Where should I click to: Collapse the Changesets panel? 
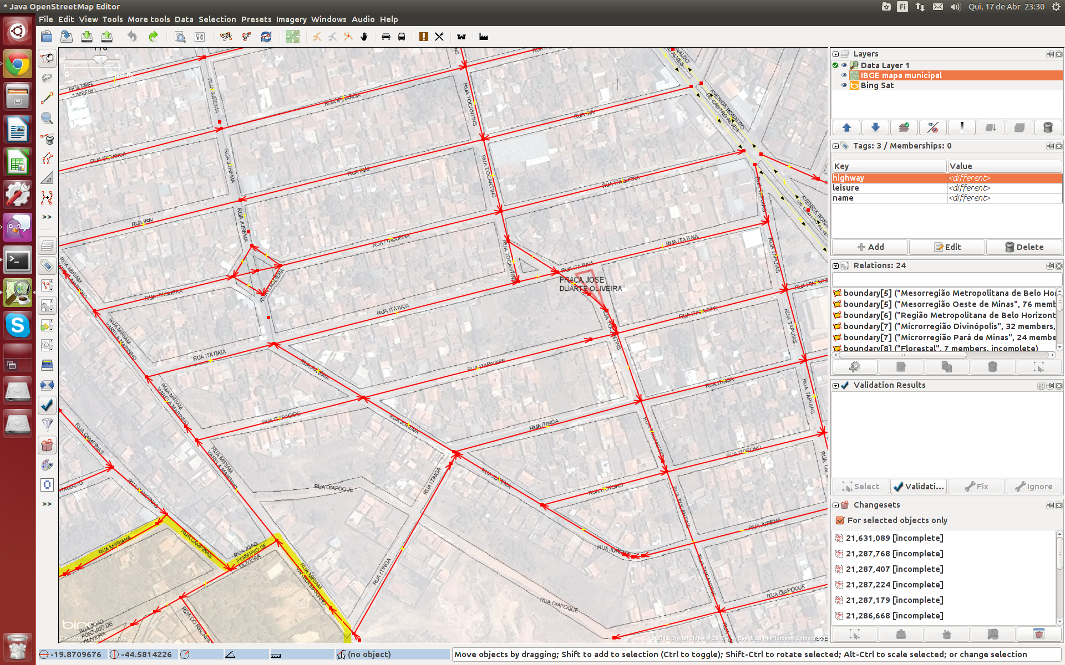click(x=835, y=505)
